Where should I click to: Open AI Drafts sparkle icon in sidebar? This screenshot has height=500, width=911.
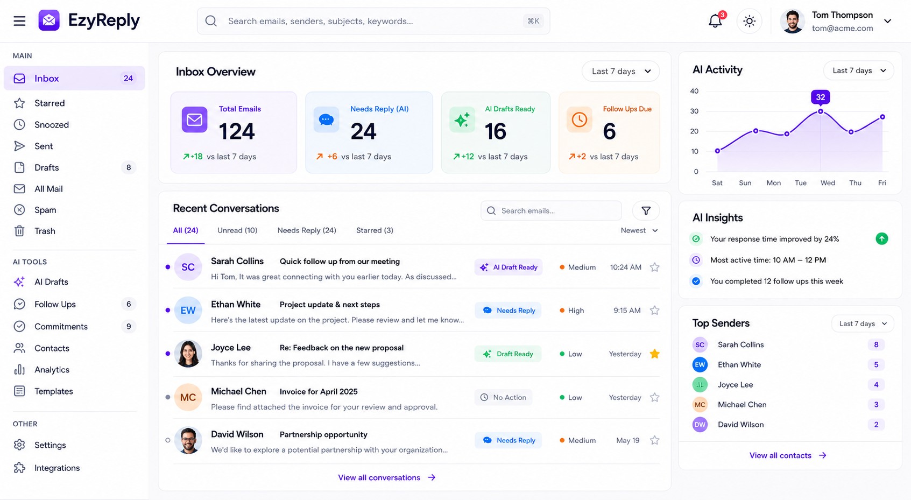click(x=19, y=282)
